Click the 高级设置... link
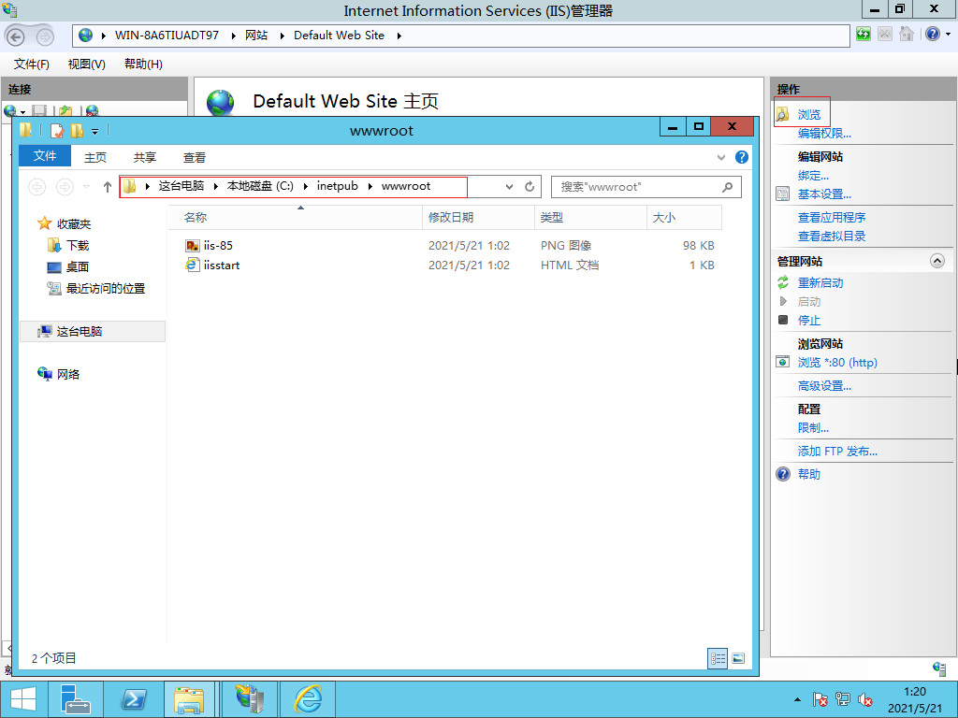The width and height of the screenshot is (958, 718). point(823,386)
